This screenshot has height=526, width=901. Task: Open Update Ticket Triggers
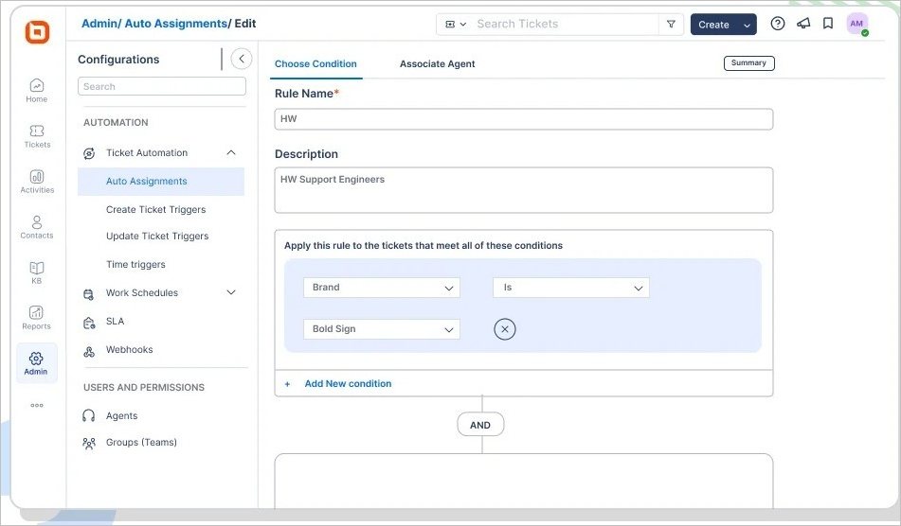pos(157,236)
